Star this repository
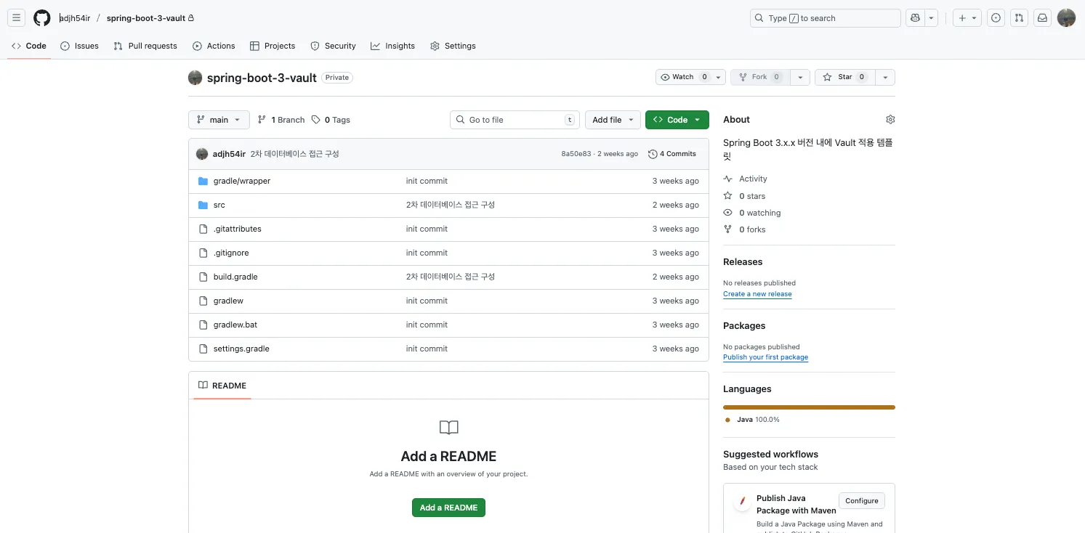The image size is (1085, 533). click(x=844, y=77)
